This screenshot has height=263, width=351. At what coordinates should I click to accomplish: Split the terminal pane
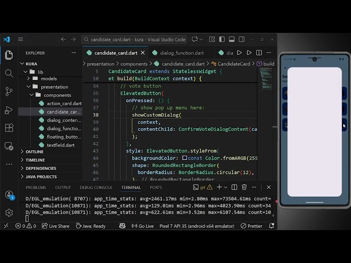pos(234,187)
